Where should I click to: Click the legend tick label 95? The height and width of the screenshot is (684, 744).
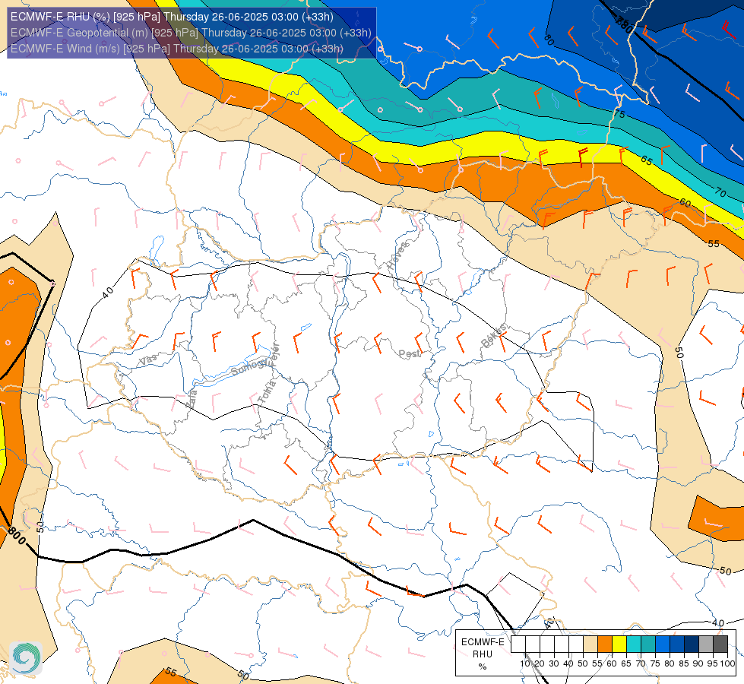[x=712, y=663]
